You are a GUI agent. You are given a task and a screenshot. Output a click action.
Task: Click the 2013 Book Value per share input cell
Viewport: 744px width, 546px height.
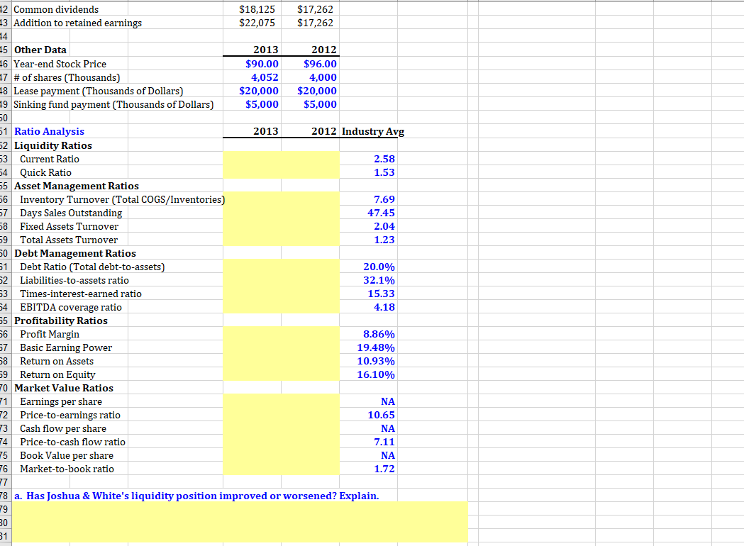click(x=252, y=455)
